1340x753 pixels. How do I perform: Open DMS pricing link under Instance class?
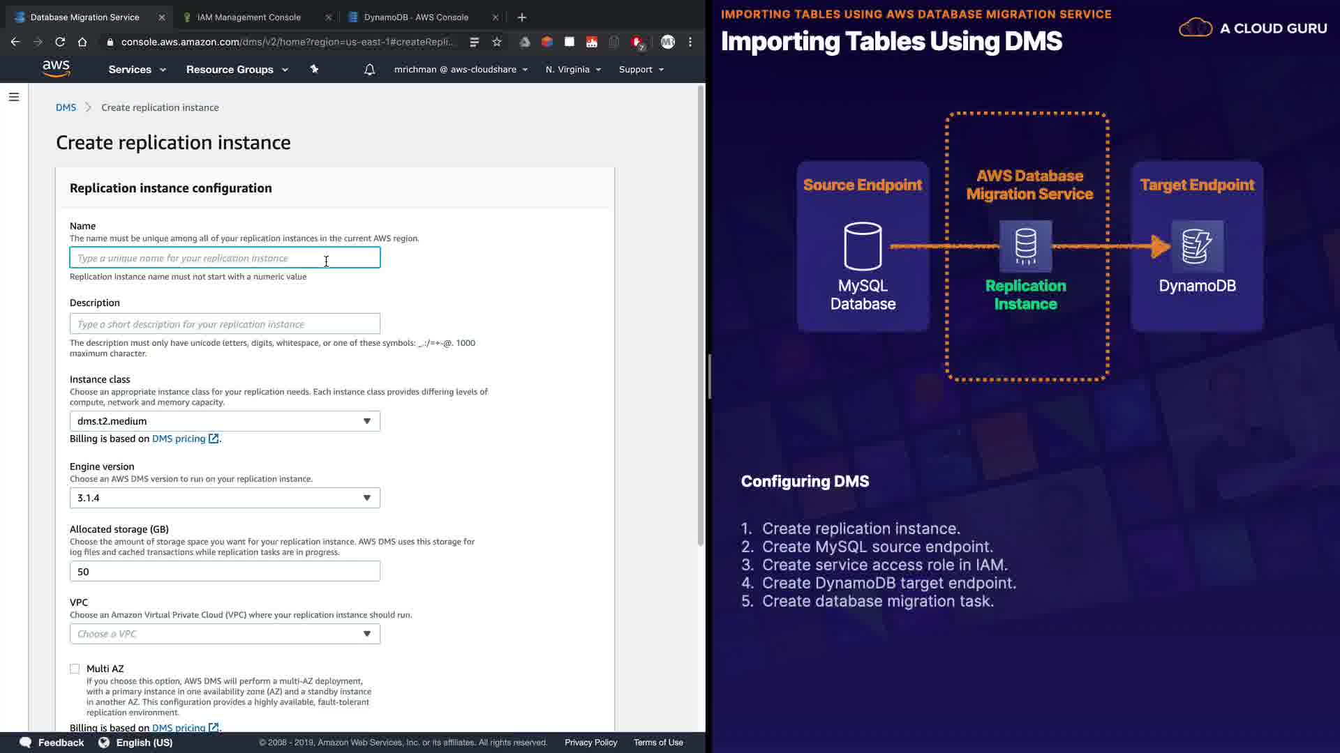(179, 439)
